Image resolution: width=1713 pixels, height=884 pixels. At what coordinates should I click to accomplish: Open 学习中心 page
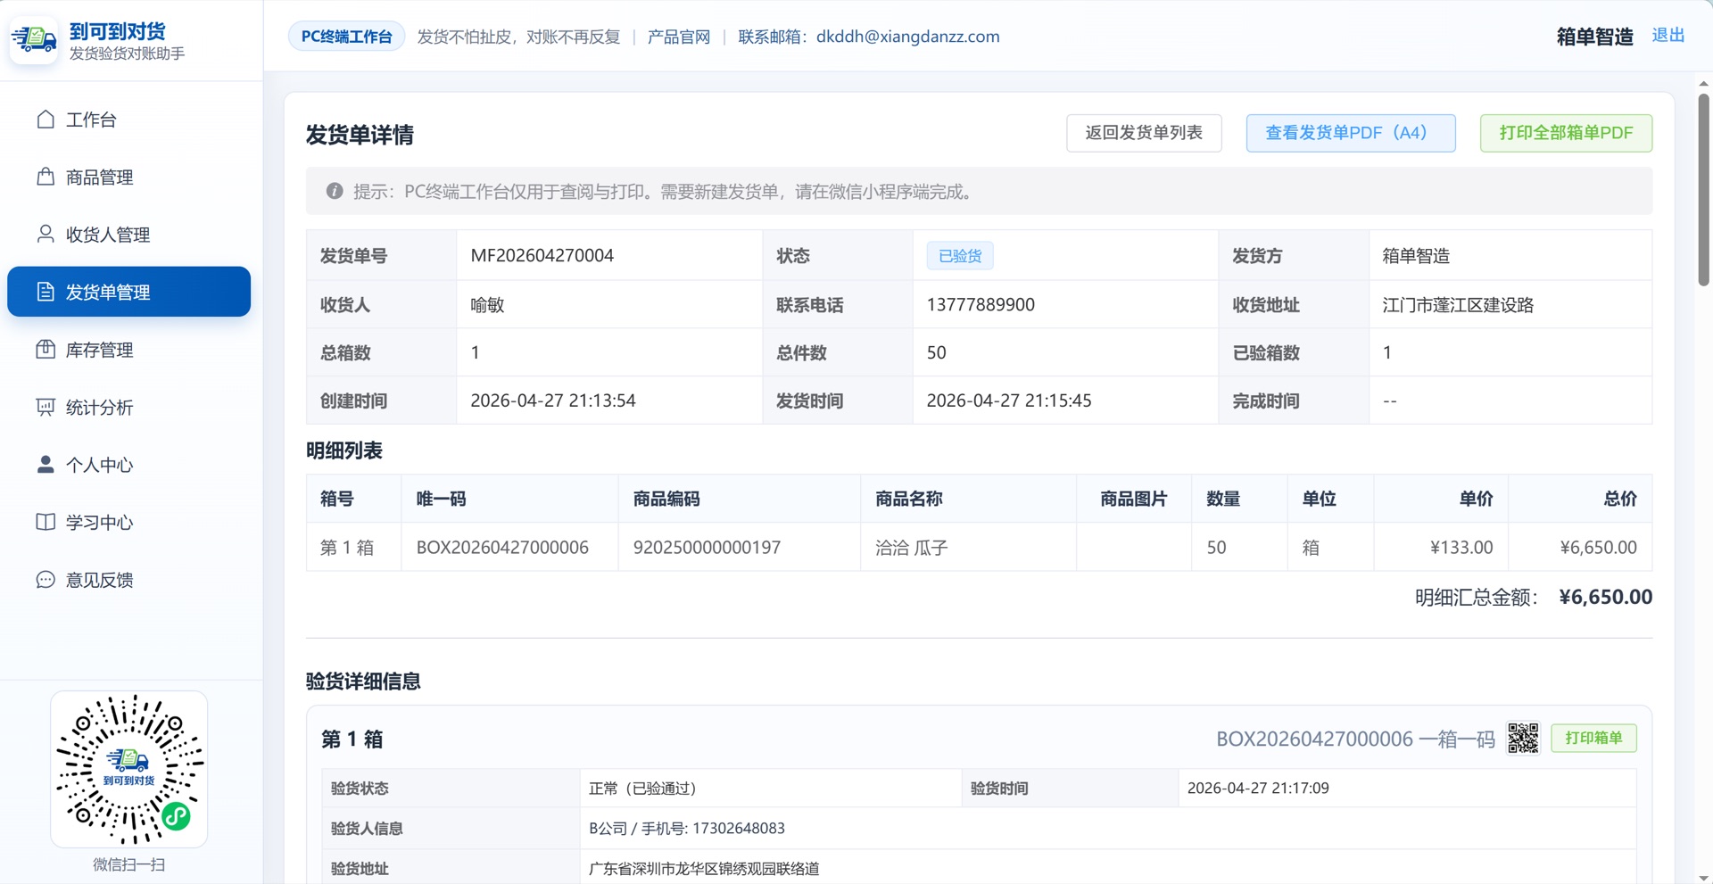[x=128, y=522]
